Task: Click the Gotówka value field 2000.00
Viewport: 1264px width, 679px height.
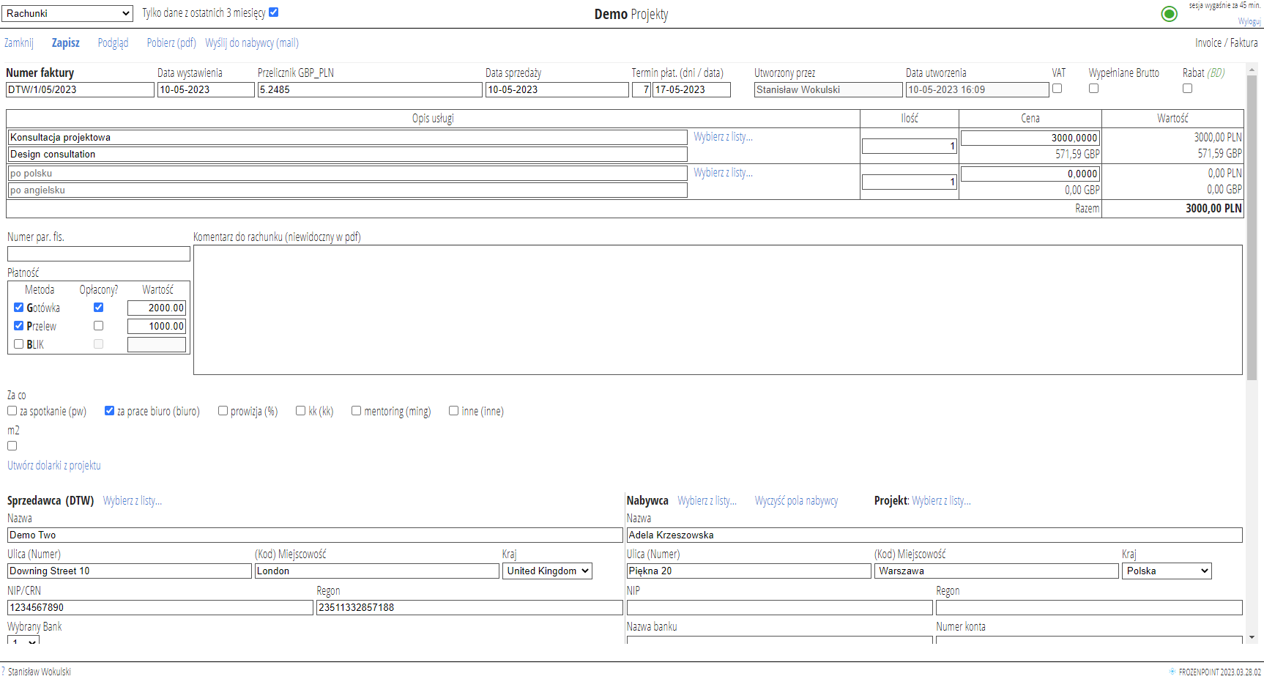Action: coord(157,308)
